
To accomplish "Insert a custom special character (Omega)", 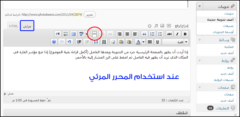I will point(96,42).
